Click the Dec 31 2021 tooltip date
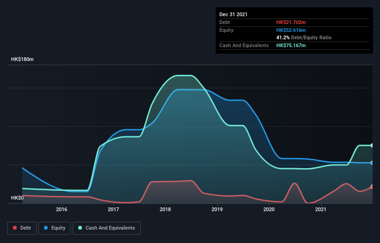 click(233, 14)
